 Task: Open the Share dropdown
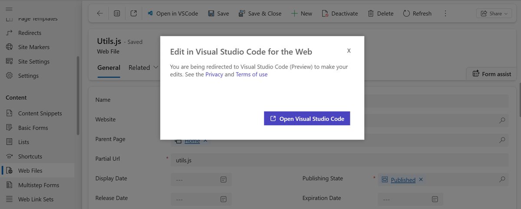coord(494,13)
